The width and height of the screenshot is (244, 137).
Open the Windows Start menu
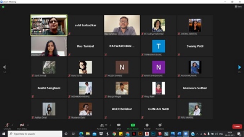point(4,134)
